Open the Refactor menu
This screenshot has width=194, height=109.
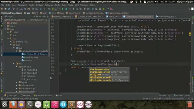[x=49, y=5]
